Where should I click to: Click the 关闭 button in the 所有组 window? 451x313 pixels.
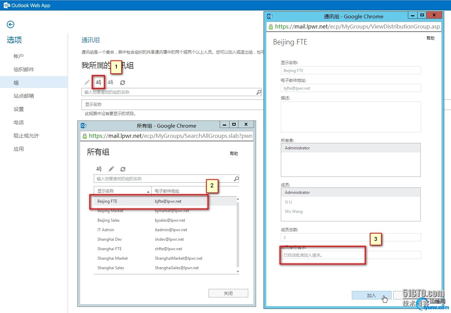228,293
